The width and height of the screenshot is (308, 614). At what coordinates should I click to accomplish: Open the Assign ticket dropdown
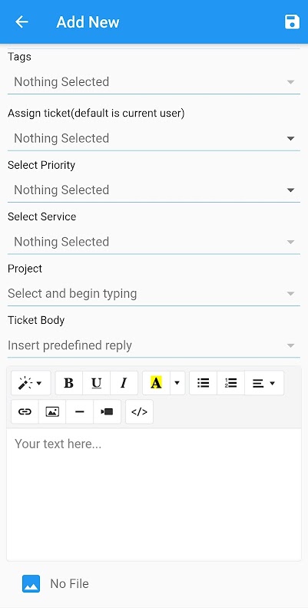click(x=154, y=138)
